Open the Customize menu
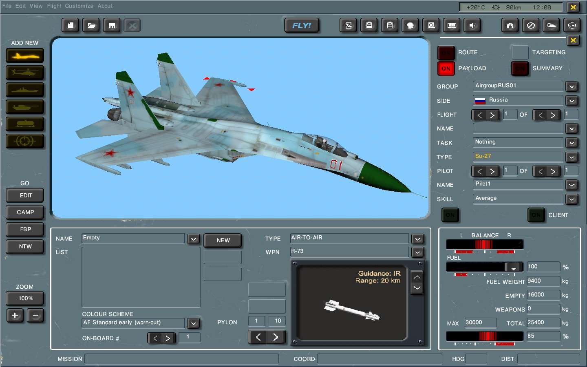This screenshot has height=367, width=587. (79, 6)
